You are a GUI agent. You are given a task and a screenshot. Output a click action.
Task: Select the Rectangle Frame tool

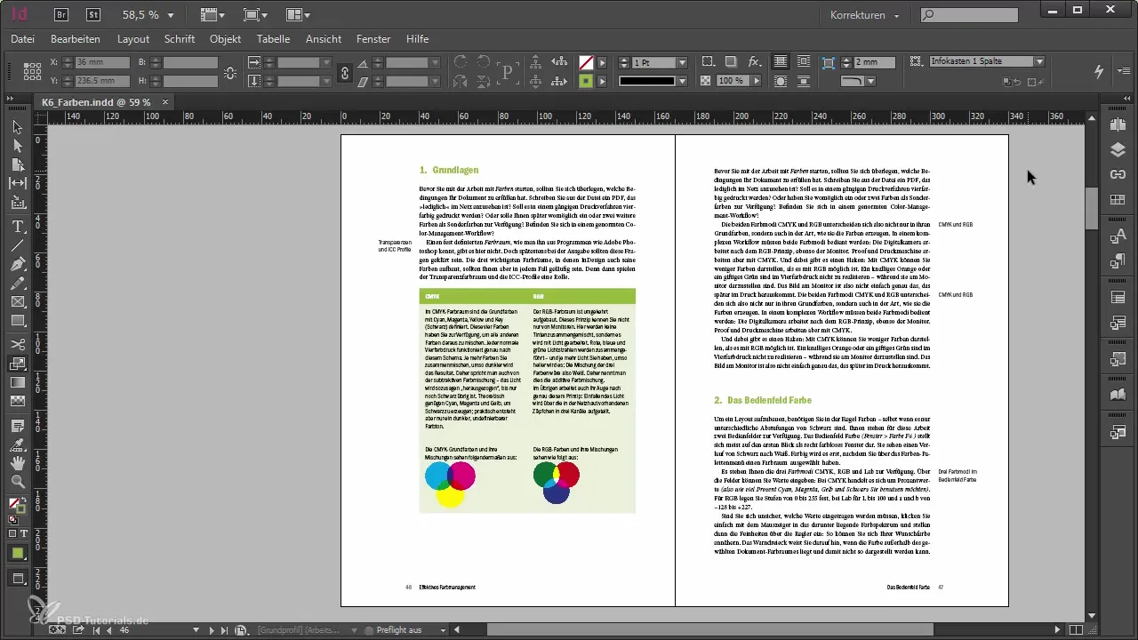(17, 302)
